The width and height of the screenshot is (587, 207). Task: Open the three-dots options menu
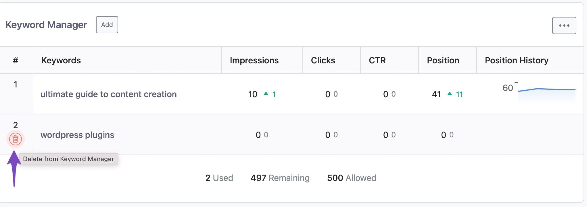[x=564, y=26]
